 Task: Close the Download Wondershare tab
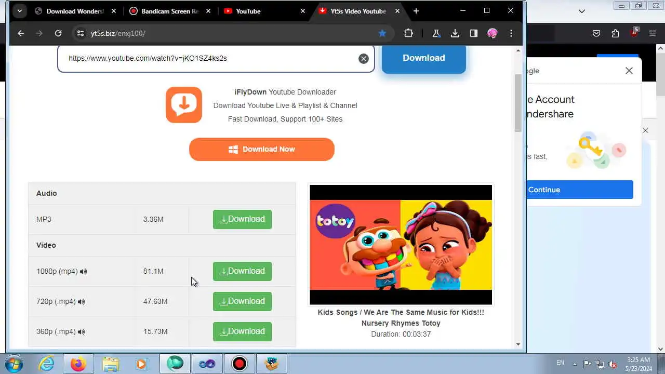pyautogui.click(x=114, y=11)
